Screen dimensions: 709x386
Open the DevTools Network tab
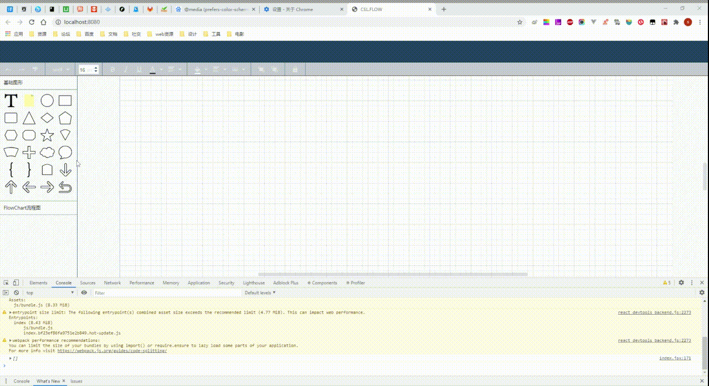click(112, 283)
